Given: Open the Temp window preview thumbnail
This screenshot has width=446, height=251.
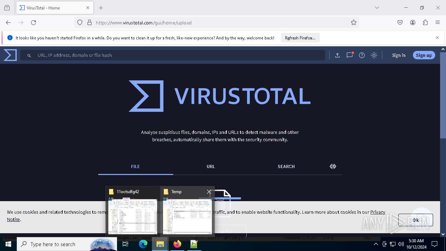Looking at the screenshot, I should 187,216.
